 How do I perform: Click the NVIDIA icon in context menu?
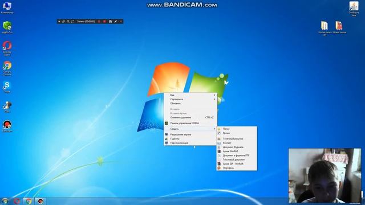[x=167, y=123]
